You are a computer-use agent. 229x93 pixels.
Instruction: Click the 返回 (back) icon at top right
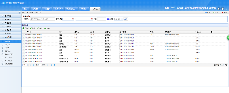coord(206,12)
